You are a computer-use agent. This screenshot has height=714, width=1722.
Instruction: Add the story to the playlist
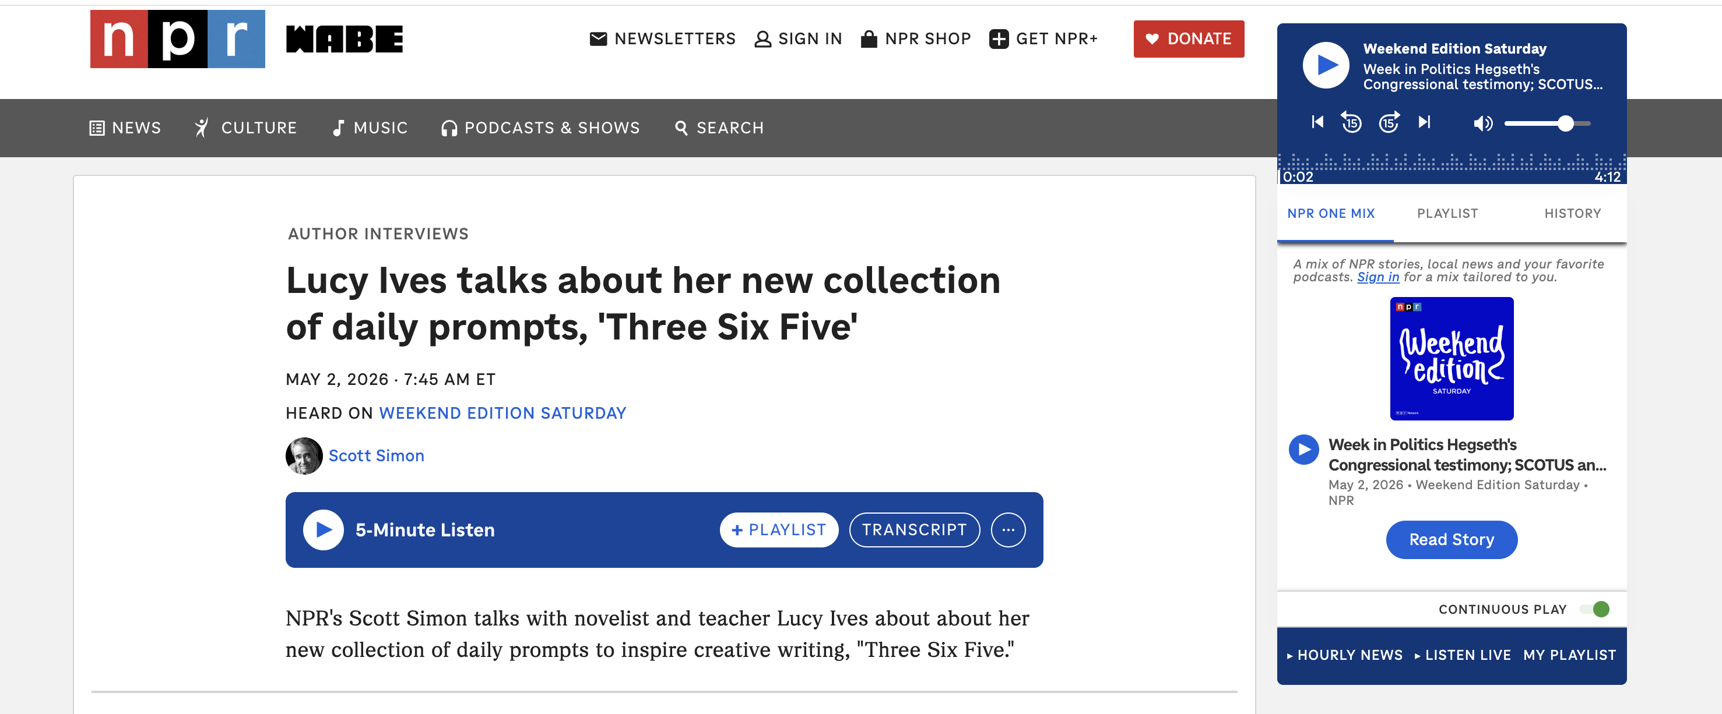(x=779, y=529)
